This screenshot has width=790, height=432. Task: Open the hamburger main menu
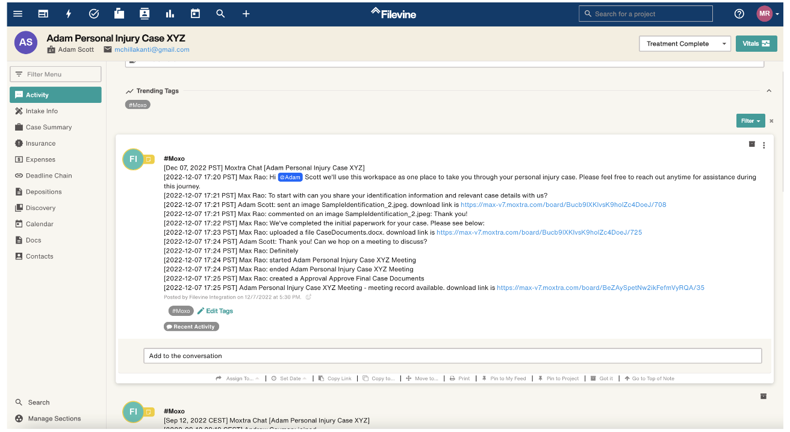pos(17,14)
